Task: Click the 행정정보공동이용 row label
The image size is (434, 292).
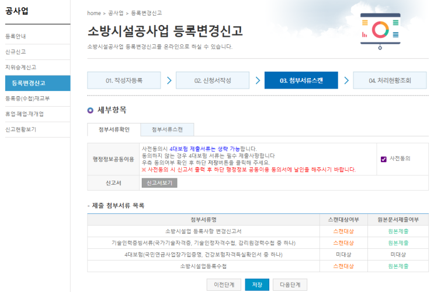Action: click(113, 159)
